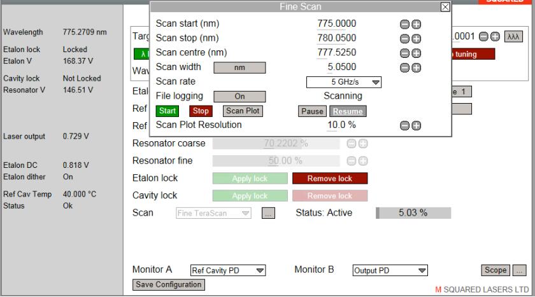
Task: Decrease Scan centre with minus icon
Action: (405, 53)
